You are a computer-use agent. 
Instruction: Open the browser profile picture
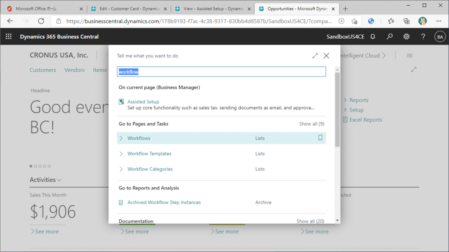coord(422,21)
